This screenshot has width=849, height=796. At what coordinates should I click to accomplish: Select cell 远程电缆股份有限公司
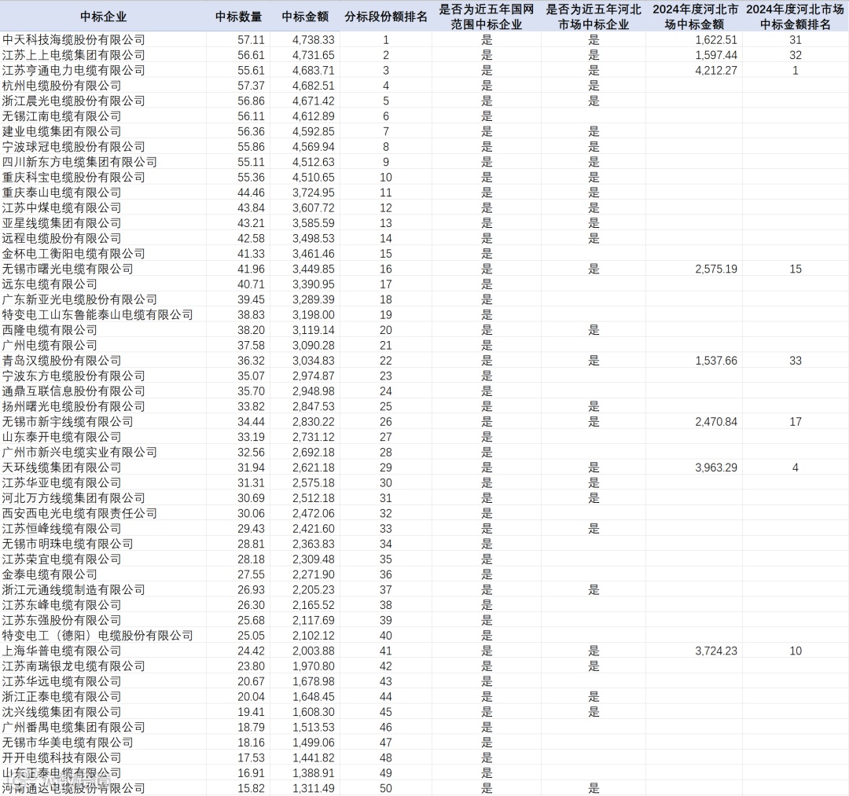pyautogui.click(x=62, y=239)
